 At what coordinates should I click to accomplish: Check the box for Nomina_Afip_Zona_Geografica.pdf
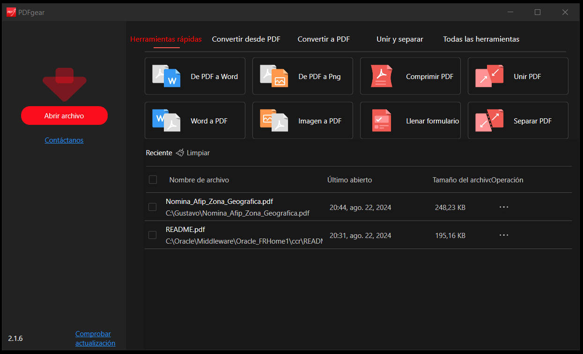[152, 207]
